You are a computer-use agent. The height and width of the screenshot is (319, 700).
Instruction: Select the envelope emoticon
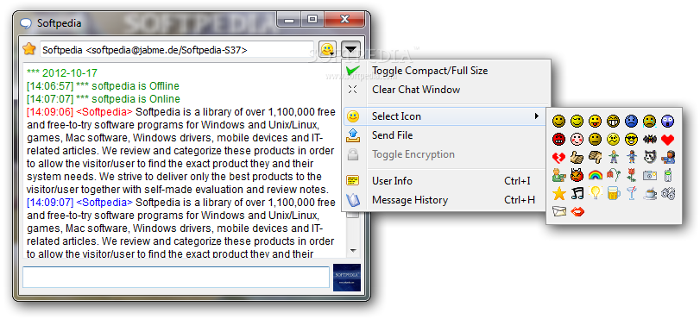click(558, 211)
